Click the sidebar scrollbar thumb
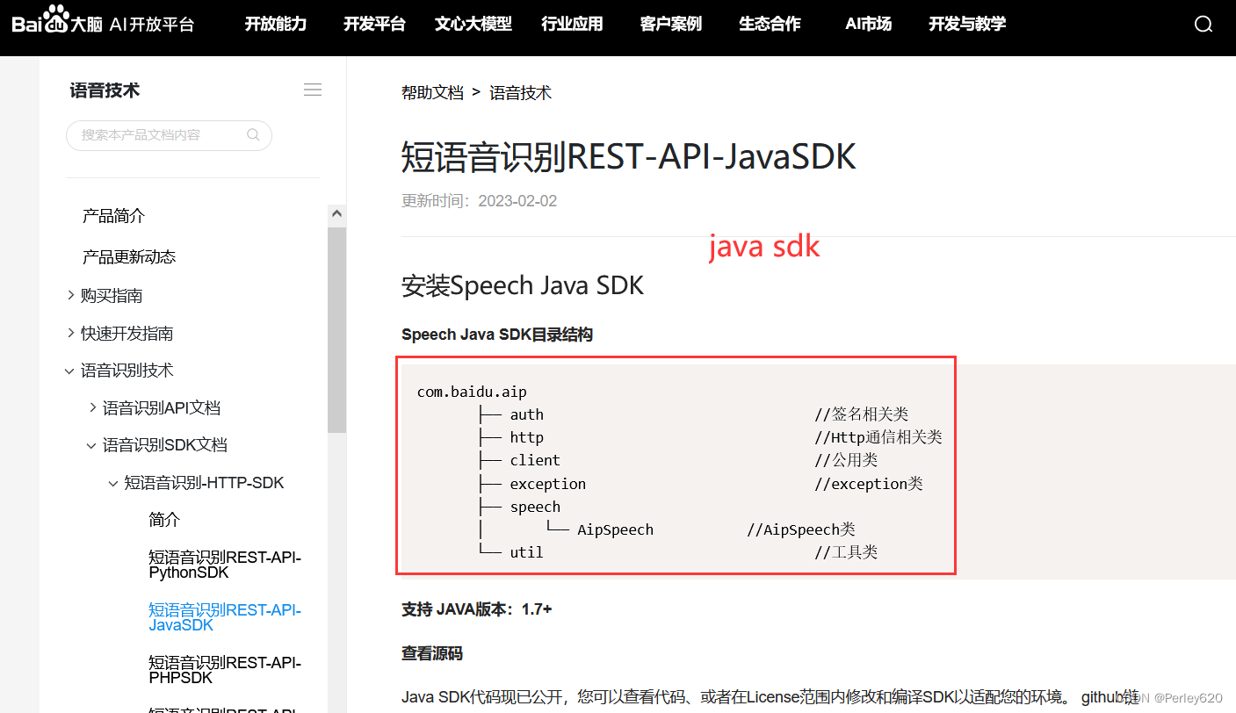 point(336,329)
